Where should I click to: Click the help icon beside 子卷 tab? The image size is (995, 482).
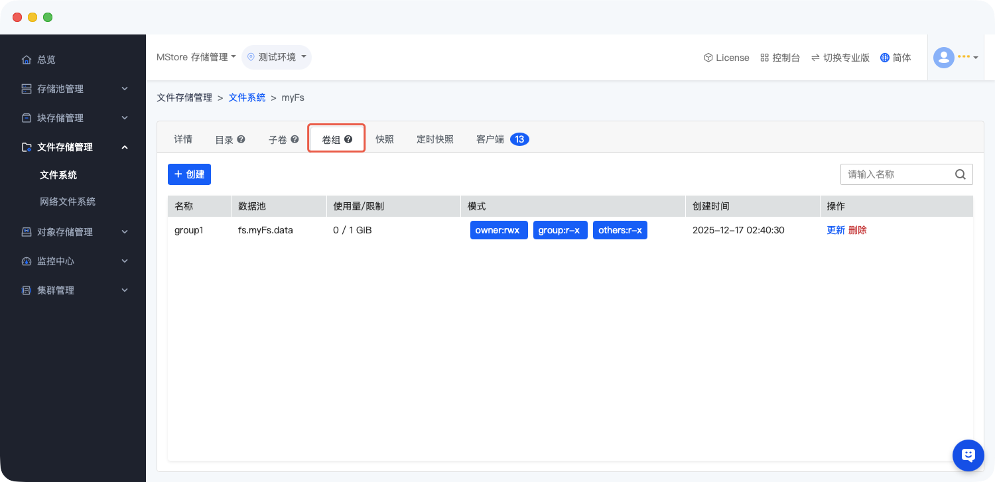(x=295, y=139)
